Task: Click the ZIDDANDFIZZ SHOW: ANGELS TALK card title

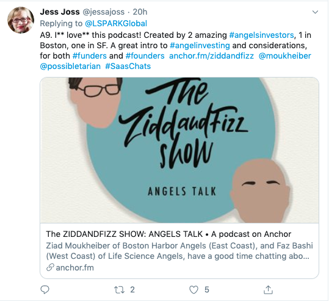Action: [x=168, y=234]
